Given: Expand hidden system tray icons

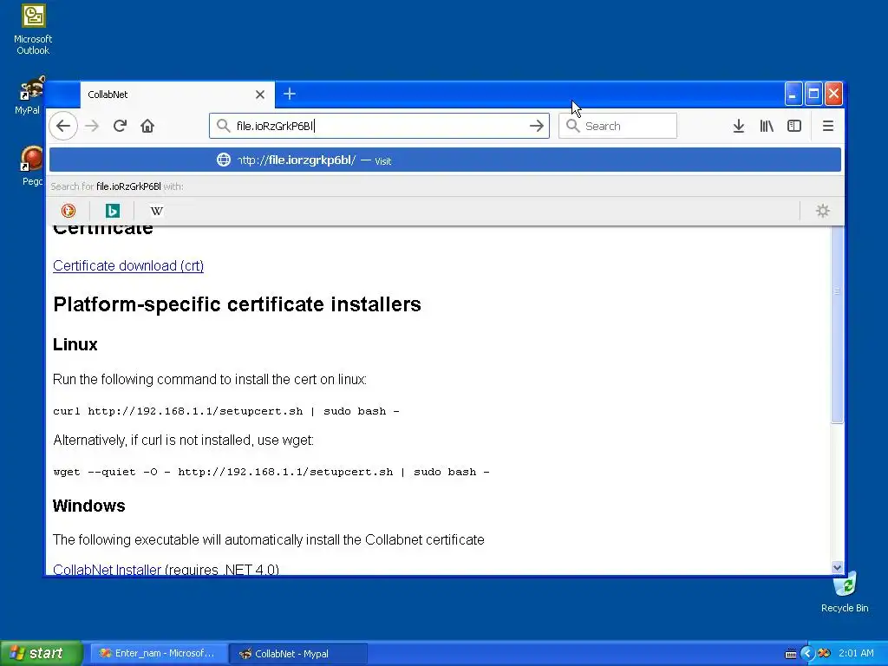Looking at the screenshot, I should click(807, 654).
